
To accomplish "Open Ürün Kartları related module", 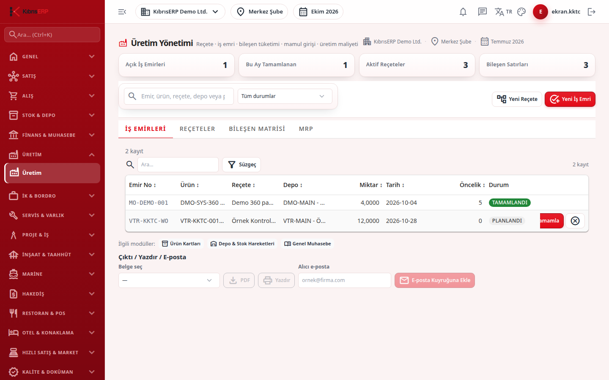I will pyautogui.click(x=181, y=244).
